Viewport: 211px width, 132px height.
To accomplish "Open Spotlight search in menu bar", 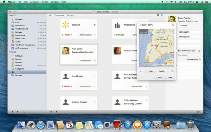I will click(x=202, y=2).
